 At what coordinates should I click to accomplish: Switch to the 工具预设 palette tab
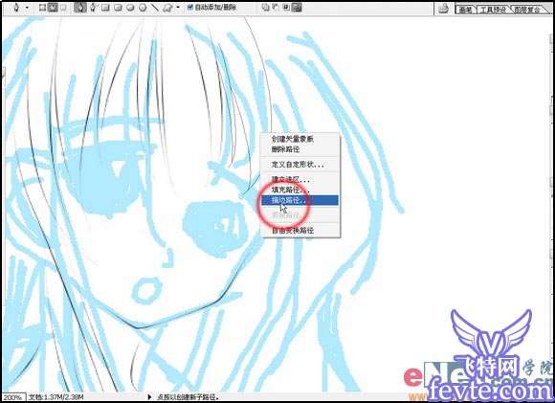tap(492, 10)
